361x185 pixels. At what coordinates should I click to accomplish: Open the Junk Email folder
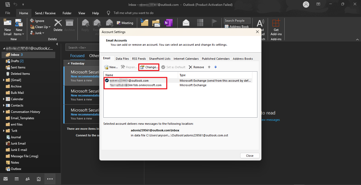[29, 144]
